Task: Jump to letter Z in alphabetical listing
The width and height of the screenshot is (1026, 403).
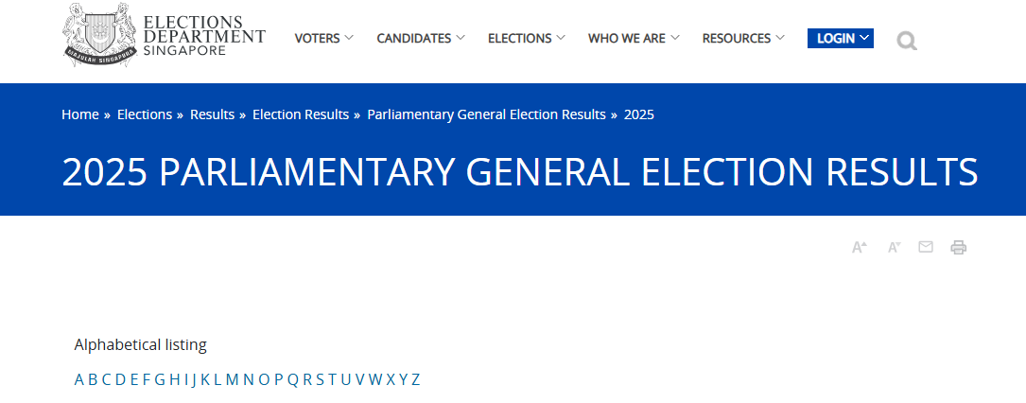Action: (x=415, y=380)
